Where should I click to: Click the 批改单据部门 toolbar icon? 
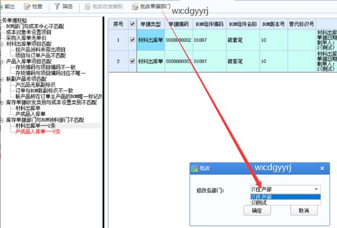click(135, 7)
